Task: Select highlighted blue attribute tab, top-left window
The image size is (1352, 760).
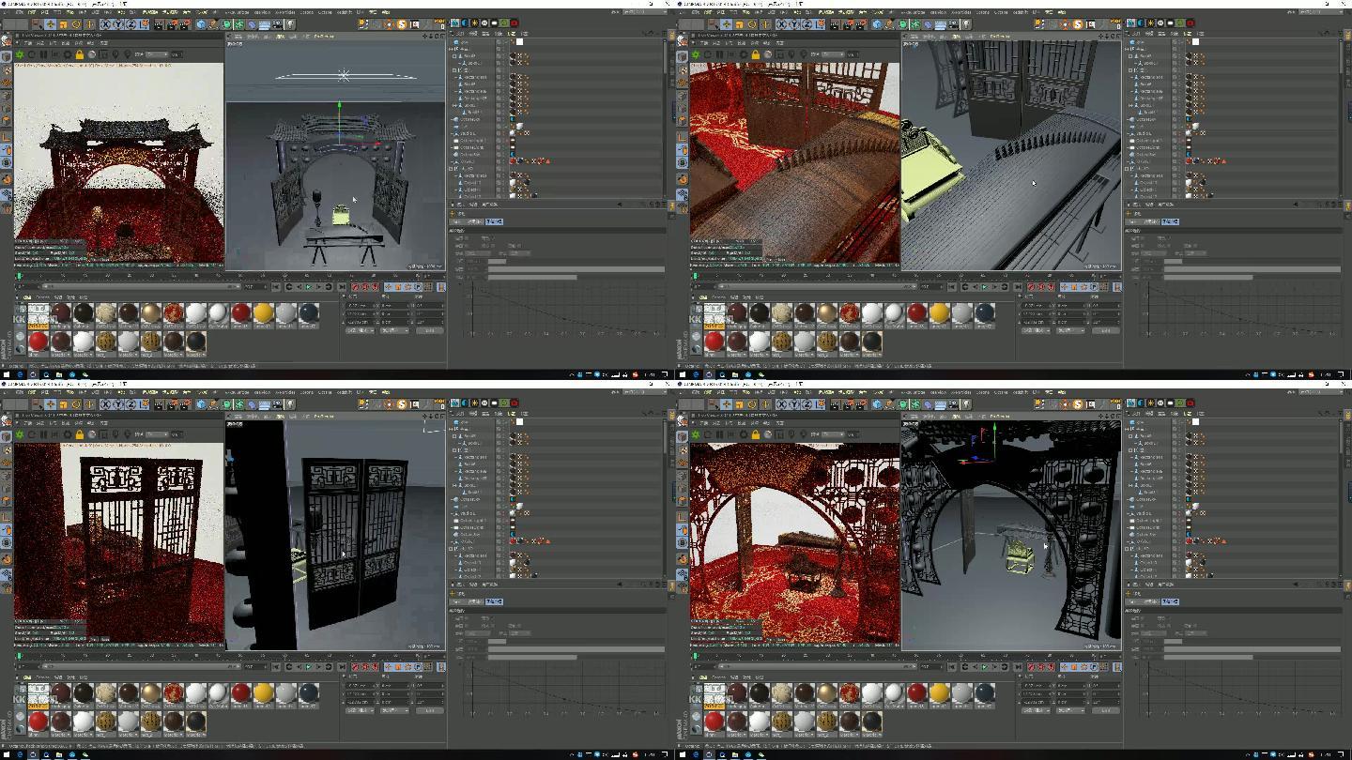Action: coord(494,221)
